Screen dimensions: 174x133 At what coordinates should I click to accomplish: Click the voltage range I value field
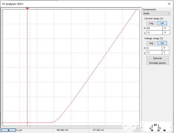click(154, 52)
